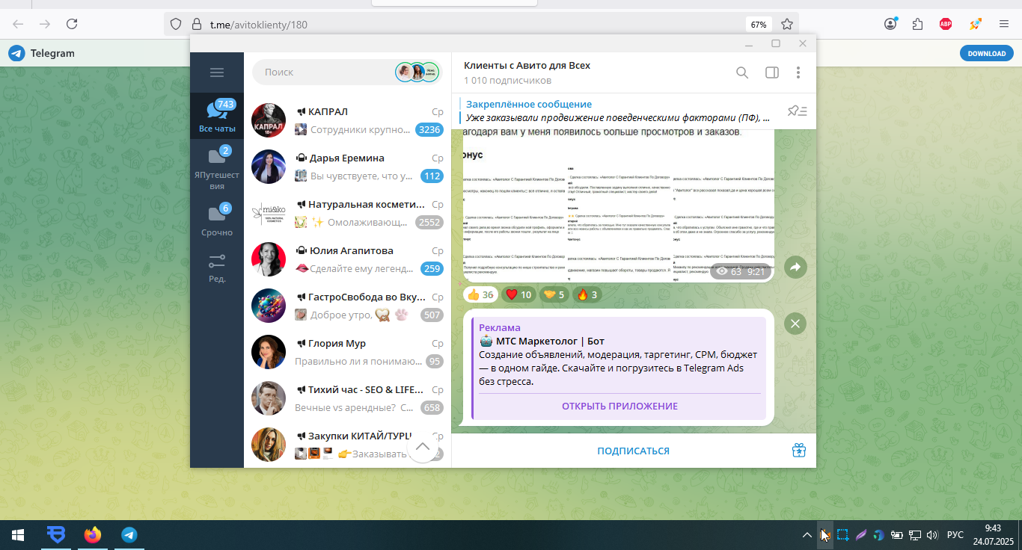Open the ЯПутешествия chat folder
This screenshot has height=550, width=1022.
coord(217,169)
